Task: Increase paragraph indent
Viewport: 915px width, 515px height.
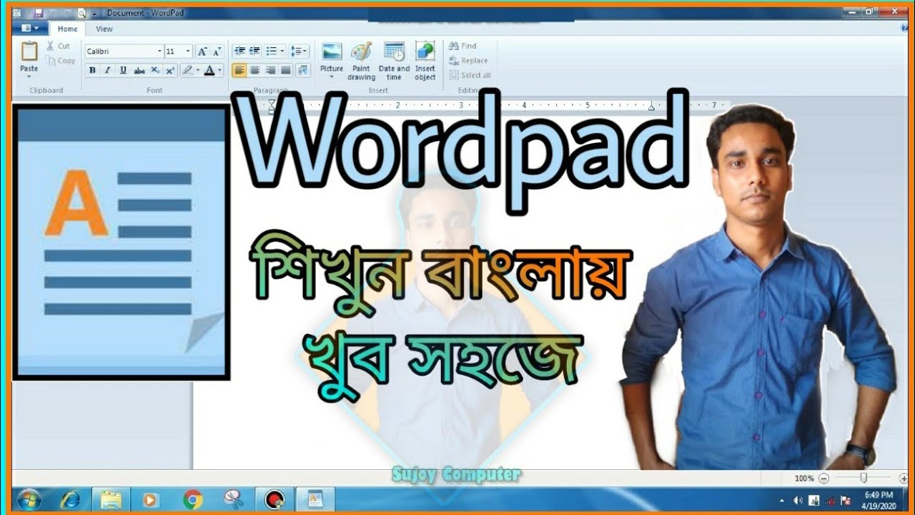Action: (254, 51)
